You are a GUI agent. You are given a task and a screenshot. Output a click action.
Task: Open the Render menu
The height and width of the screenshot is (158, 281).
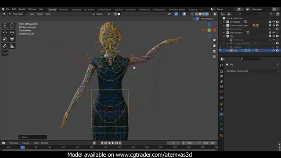tap(22, 9)
